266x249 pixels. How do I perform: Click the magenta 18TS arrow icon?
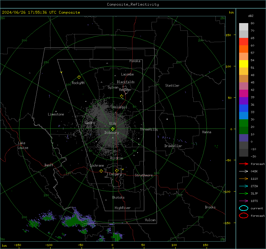coord(244,201)
